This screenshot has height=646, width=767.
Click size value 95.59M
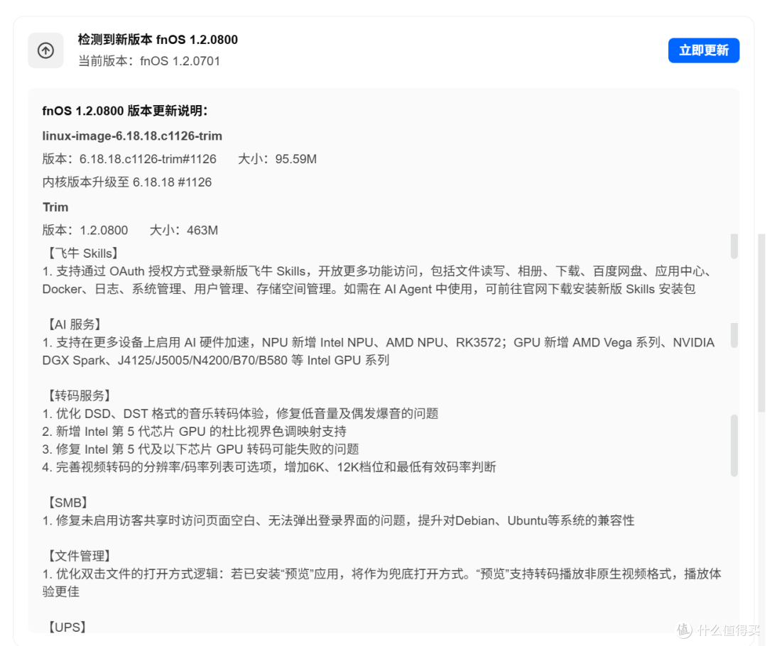(296, 159)
